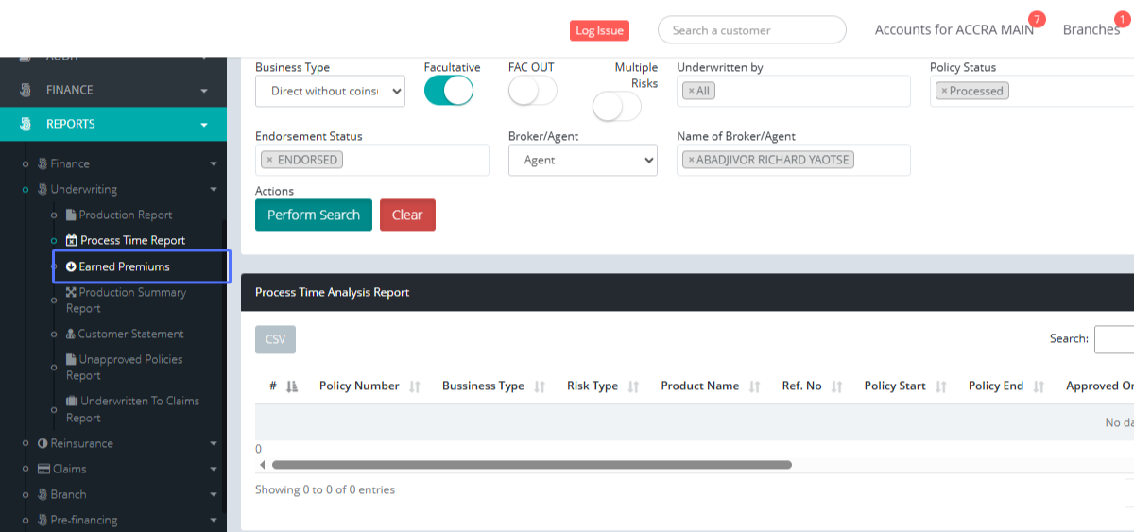Screen dimensions: 1134x532
Task: Remove the Processed policy status tag
Action: [x=943, y=91]
